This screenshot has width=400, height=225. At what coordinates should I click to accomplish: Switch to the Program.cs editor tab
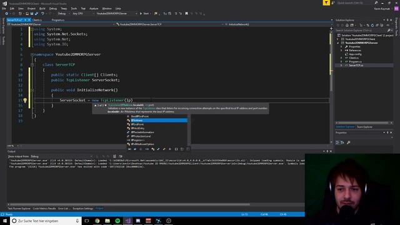coord(58,20)
